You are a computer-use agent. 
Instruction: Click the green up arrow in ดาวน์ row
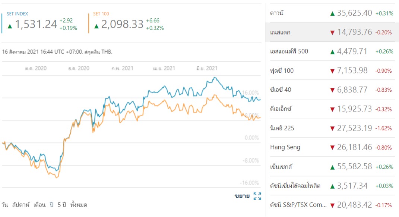click(x=332, y=13)
